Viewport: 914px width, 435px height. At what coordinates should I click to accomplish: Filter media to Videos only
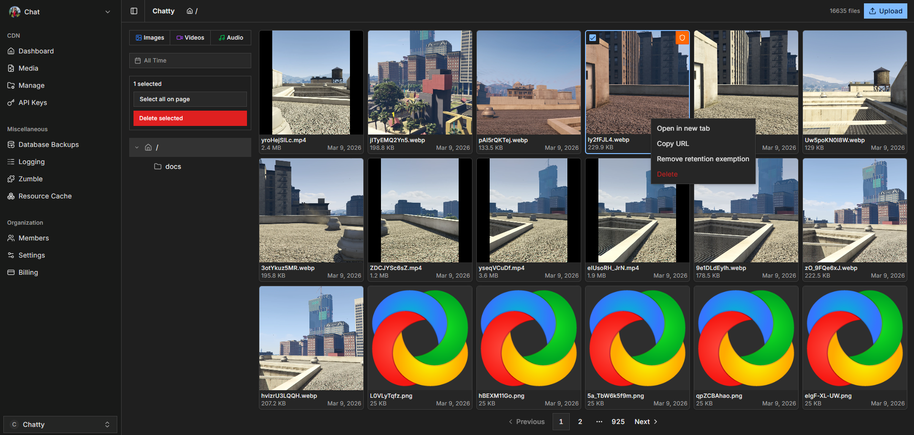[x=190, y=38]
